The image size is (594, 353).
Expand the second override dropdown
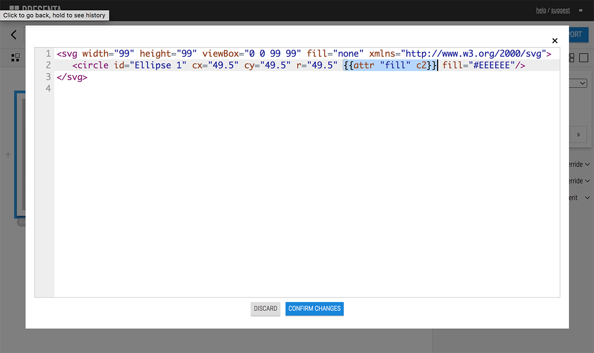pyautogui.click(x=579, y=181)
